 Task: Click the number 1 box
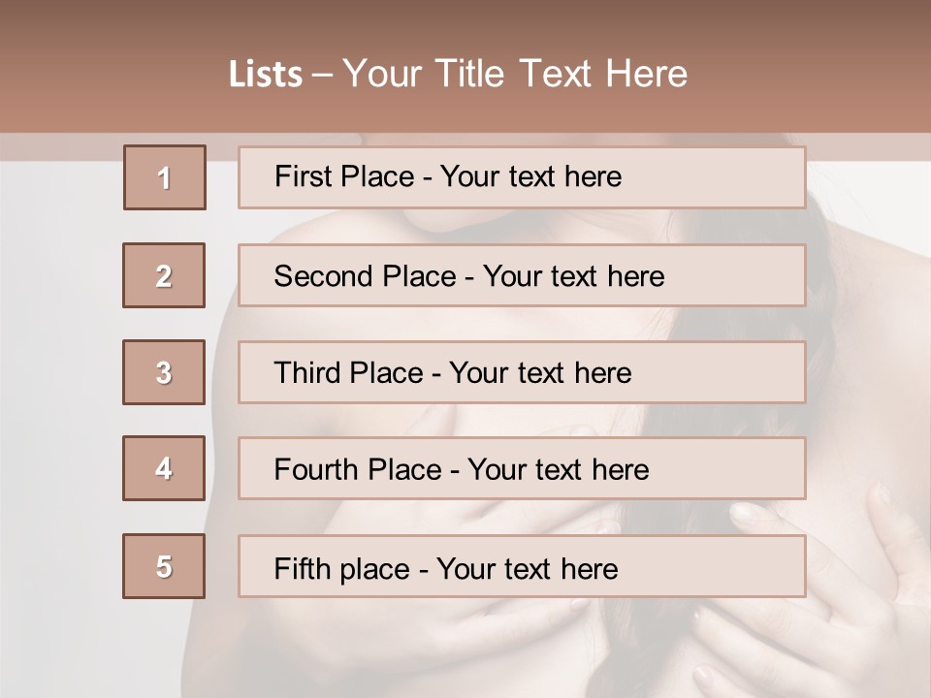click(165, 177)
